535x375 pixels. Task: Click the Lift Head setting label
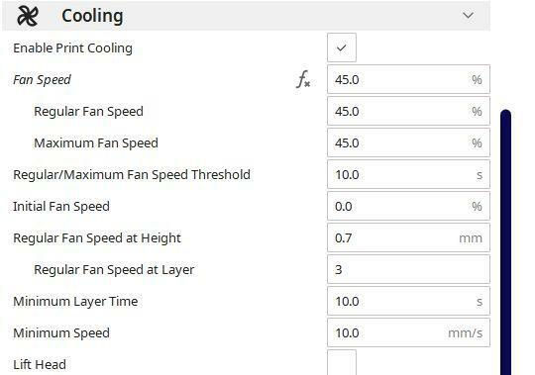pos(40,364)
